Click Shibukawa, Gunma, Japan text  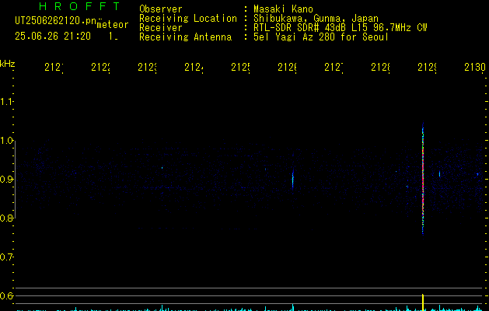(x=316, y=19)
